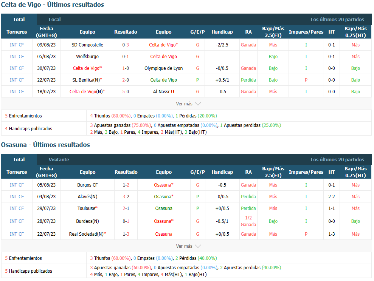Click Wolfsburgo team name

coord(87,56)
